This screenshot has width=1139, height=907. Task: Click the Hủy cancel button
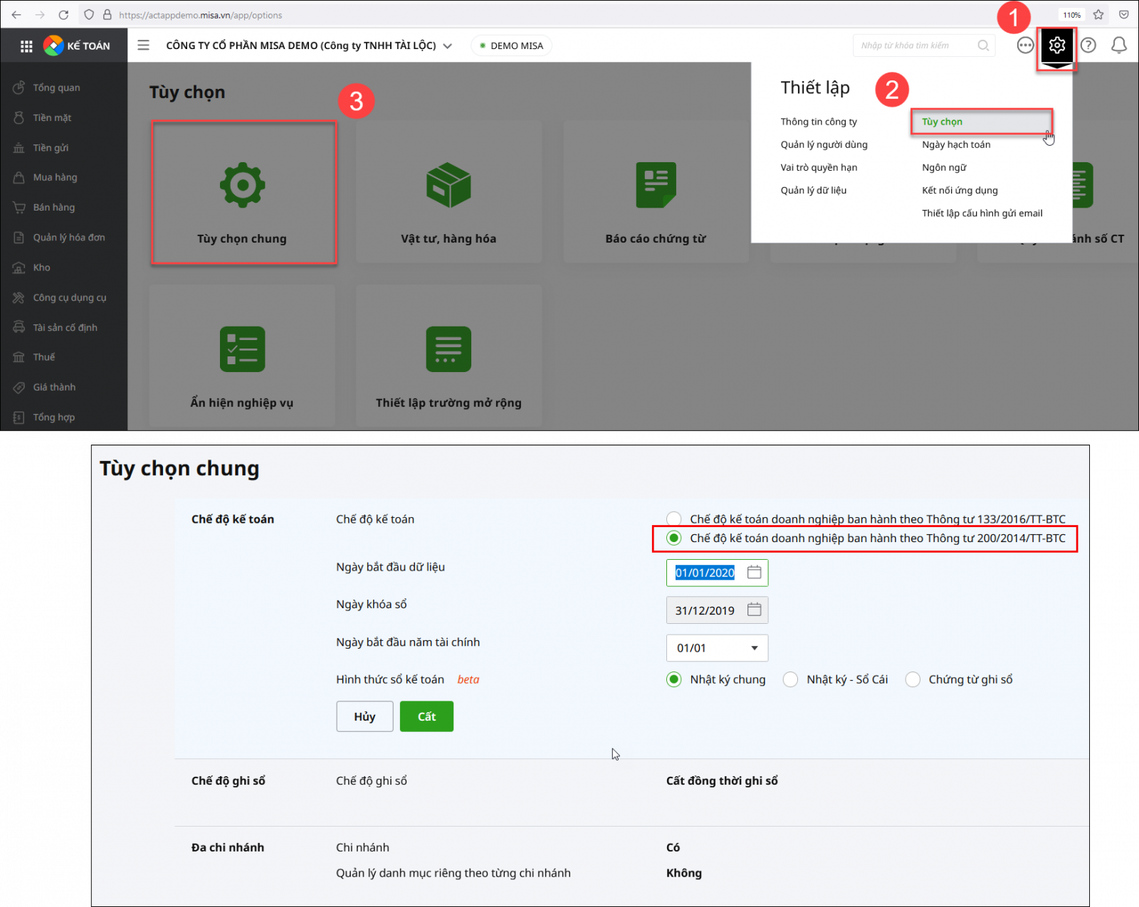(x=364, y=716)
